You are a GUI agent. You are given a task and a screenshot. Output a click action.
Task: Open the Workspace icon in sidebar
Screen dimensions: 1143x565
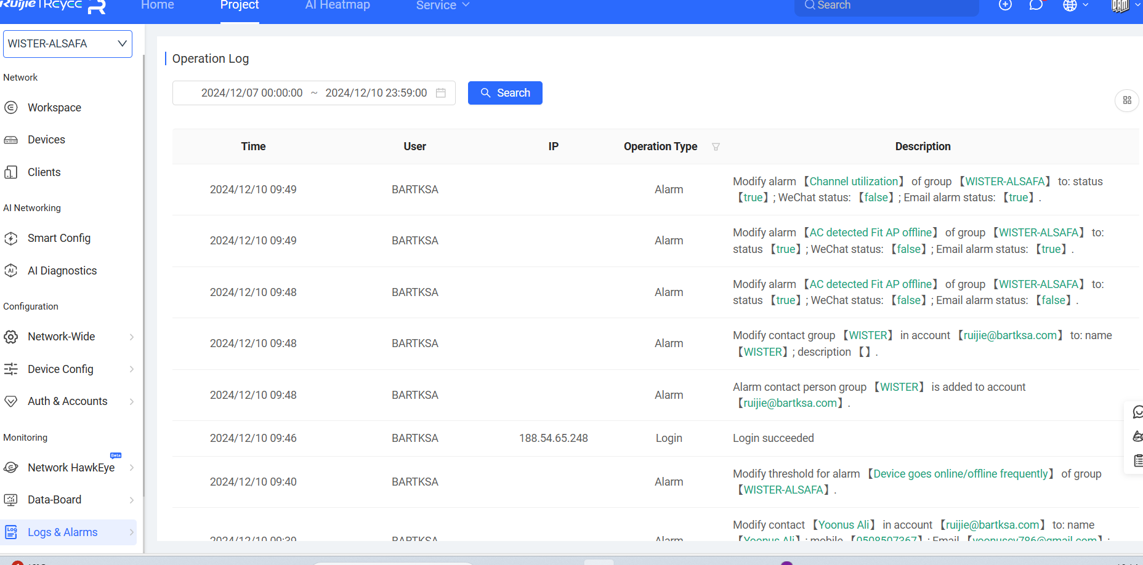[11, 108]
